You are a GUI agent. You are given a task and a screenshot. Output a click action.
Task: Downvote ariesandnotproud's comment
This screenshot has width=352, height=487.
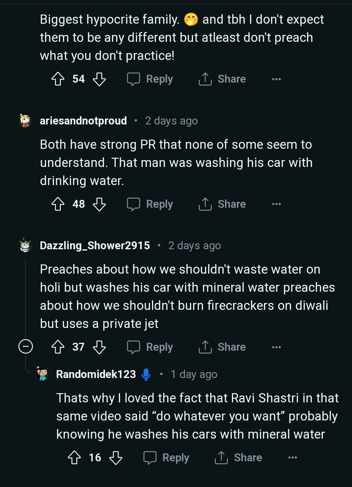tap(99, 204)
